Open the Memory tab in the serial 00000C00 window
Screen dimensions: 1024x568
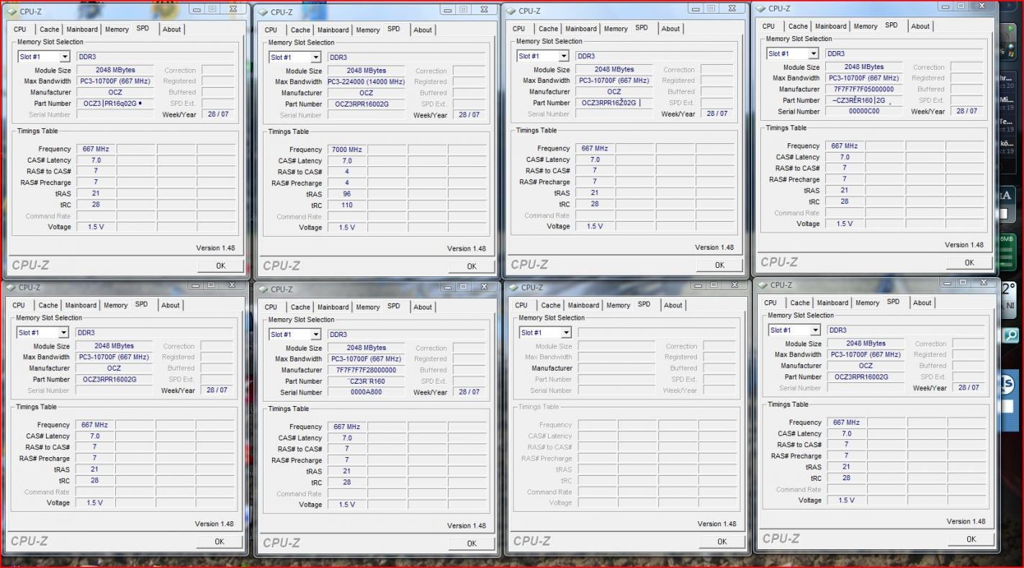[x=866, y=27]
